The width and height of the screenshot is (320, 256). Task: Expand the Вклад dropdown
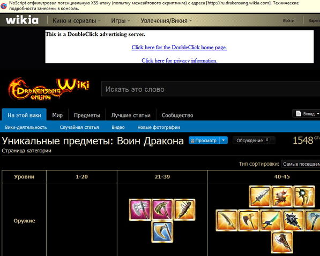point(307,114)
